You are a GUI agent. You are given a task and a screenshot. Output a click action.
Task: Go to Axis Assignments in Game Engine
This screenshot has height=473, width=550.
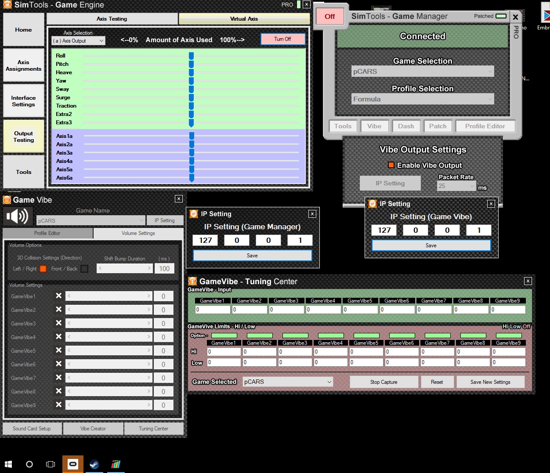(24, 65)
